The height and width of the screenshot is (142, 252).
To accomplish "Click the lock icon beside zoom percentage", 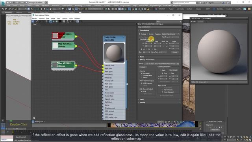I will point(166,122).
